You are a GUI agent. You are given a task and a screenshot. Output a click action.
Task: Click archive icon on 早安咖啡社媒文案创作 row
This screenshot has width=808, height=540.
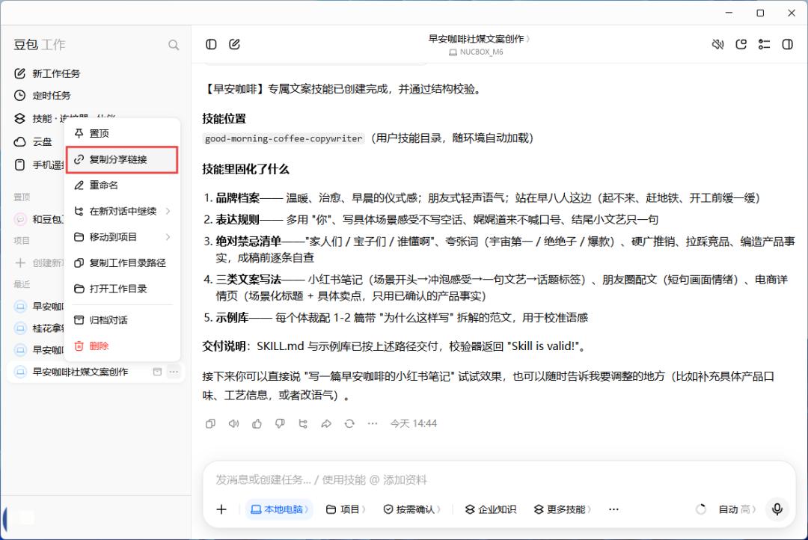[157, 372]
